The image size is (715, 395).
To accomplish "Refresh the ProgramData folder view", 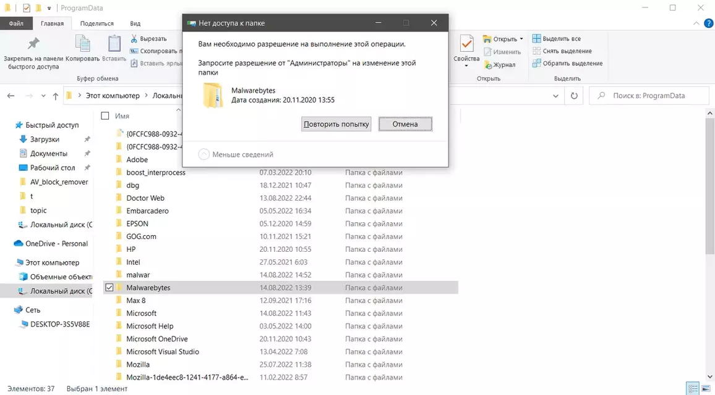I will coord(574,96).
